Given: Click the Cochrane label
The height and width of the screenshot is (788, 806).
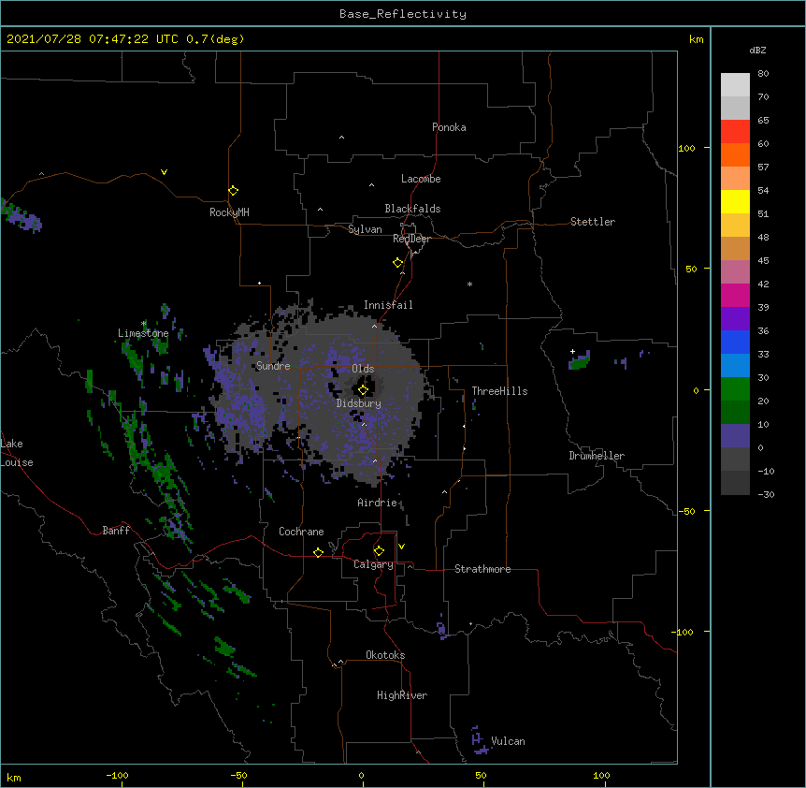Looking at the screenshot, I should coord(301,532).
